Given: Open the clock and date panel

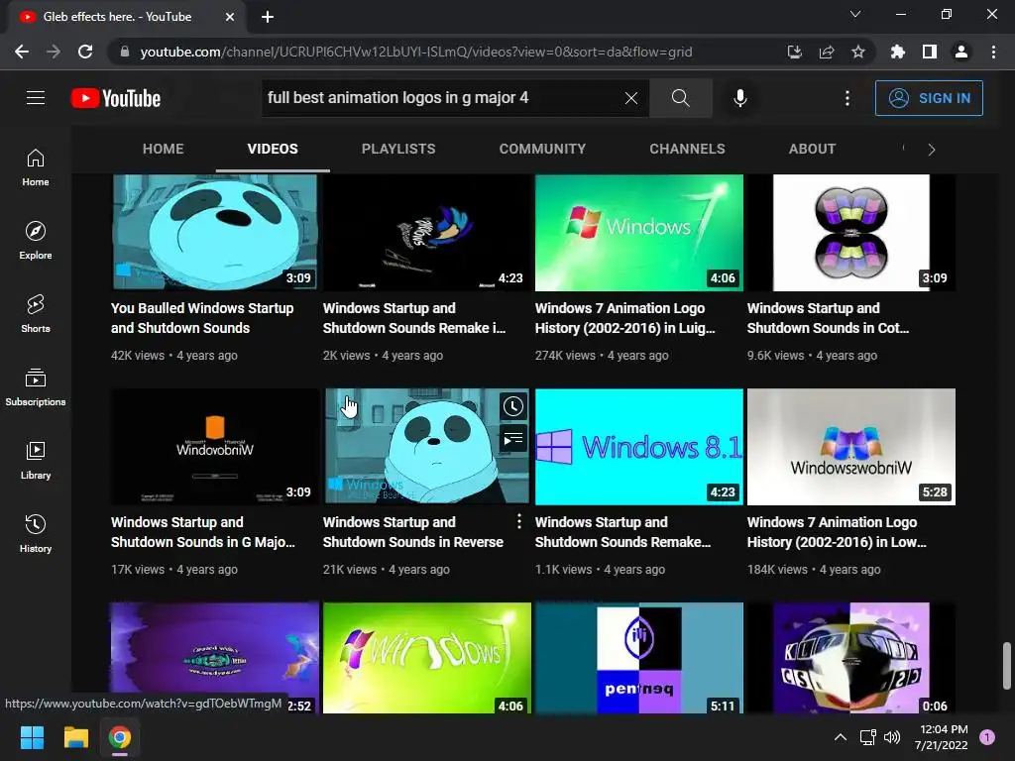Looking at the screenshot, I should [x=942, y=737].
